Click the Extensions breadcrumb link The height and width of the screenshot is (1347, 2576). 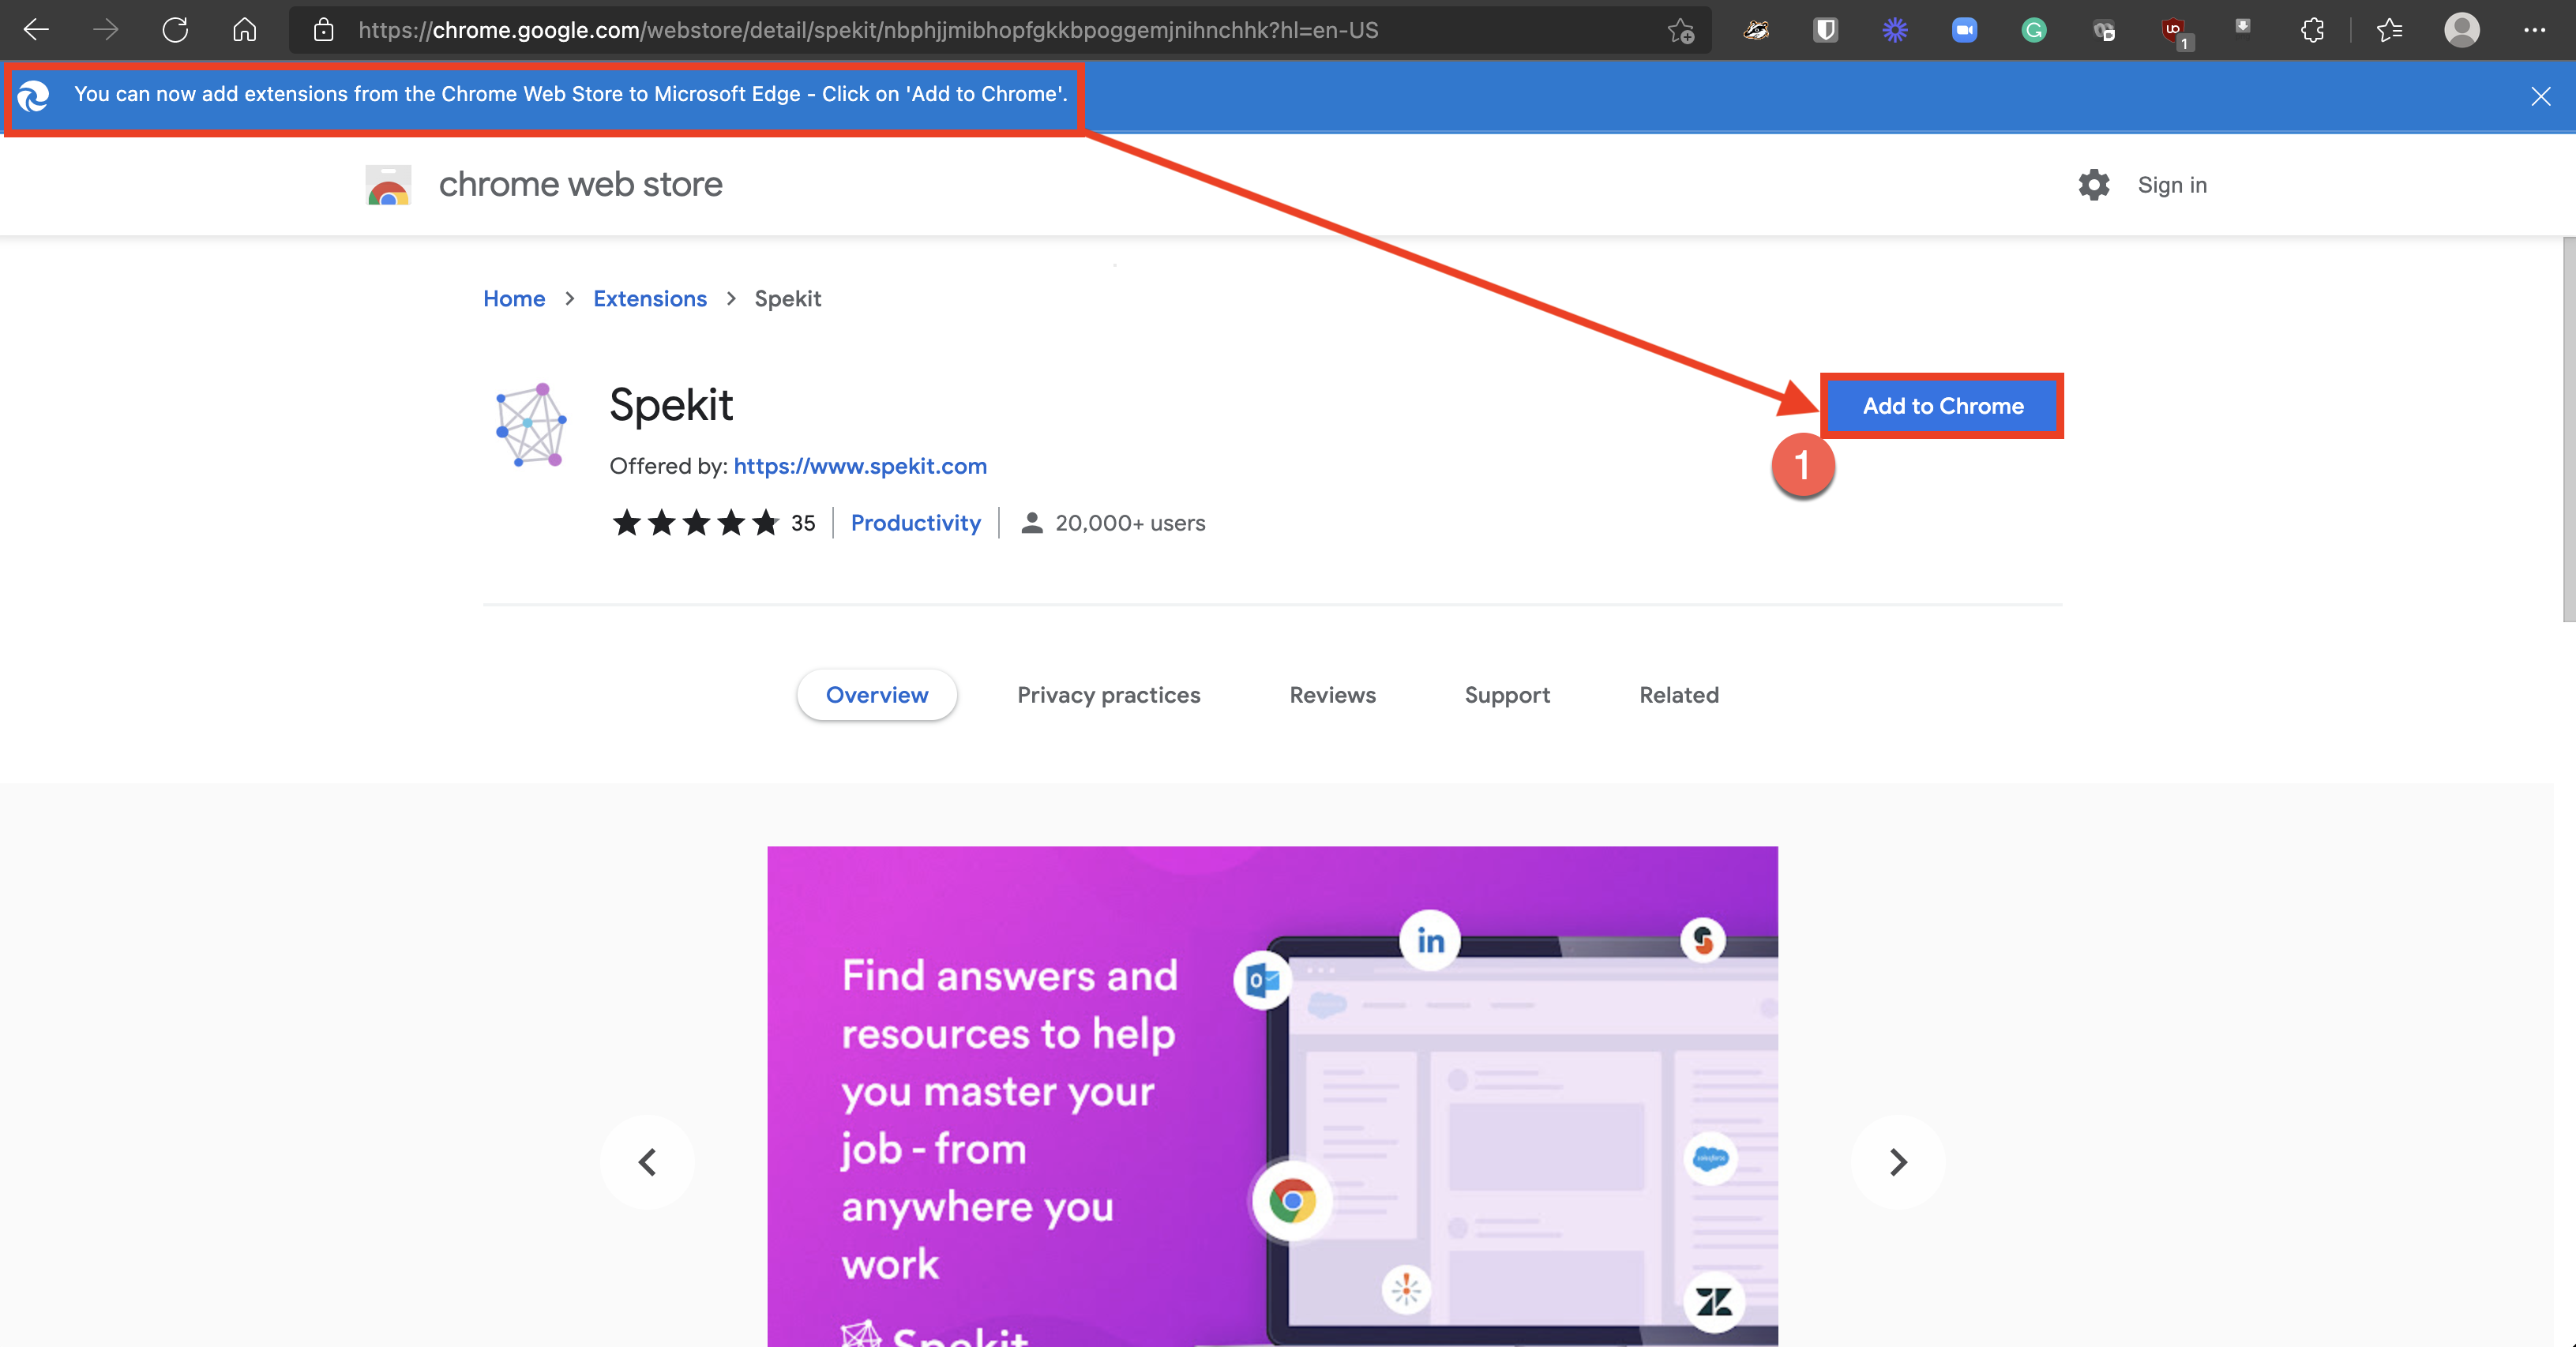649,298
